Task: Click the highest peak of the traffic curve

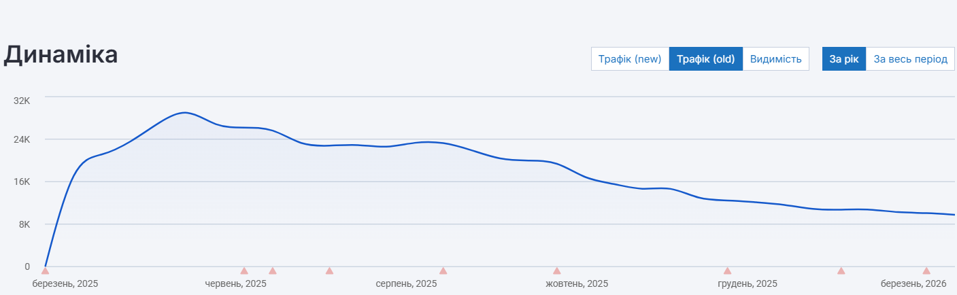Action: click(x=184, y=112)
